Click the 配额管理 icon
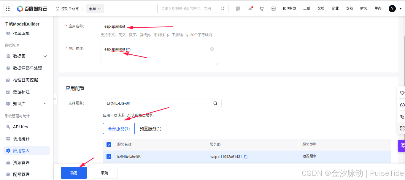Image resolution: width=405 pixels, height=180 pixels. tap(8, 174)
